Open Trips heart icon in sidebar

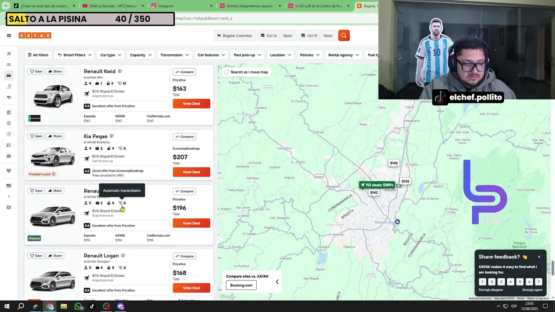click(x=9, y=171)
